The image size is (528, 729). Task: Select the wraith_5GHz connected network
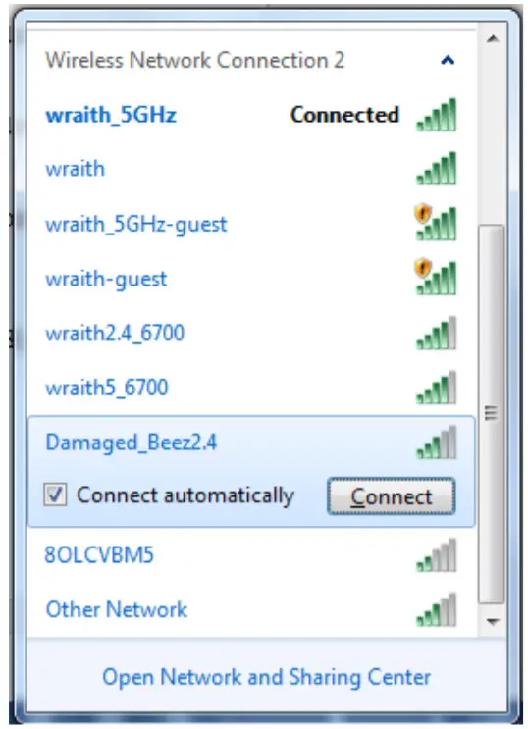(x=251, y=115)
